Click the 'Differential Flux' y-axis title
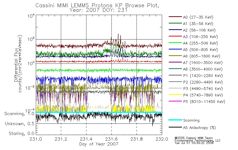 (16, 65)
